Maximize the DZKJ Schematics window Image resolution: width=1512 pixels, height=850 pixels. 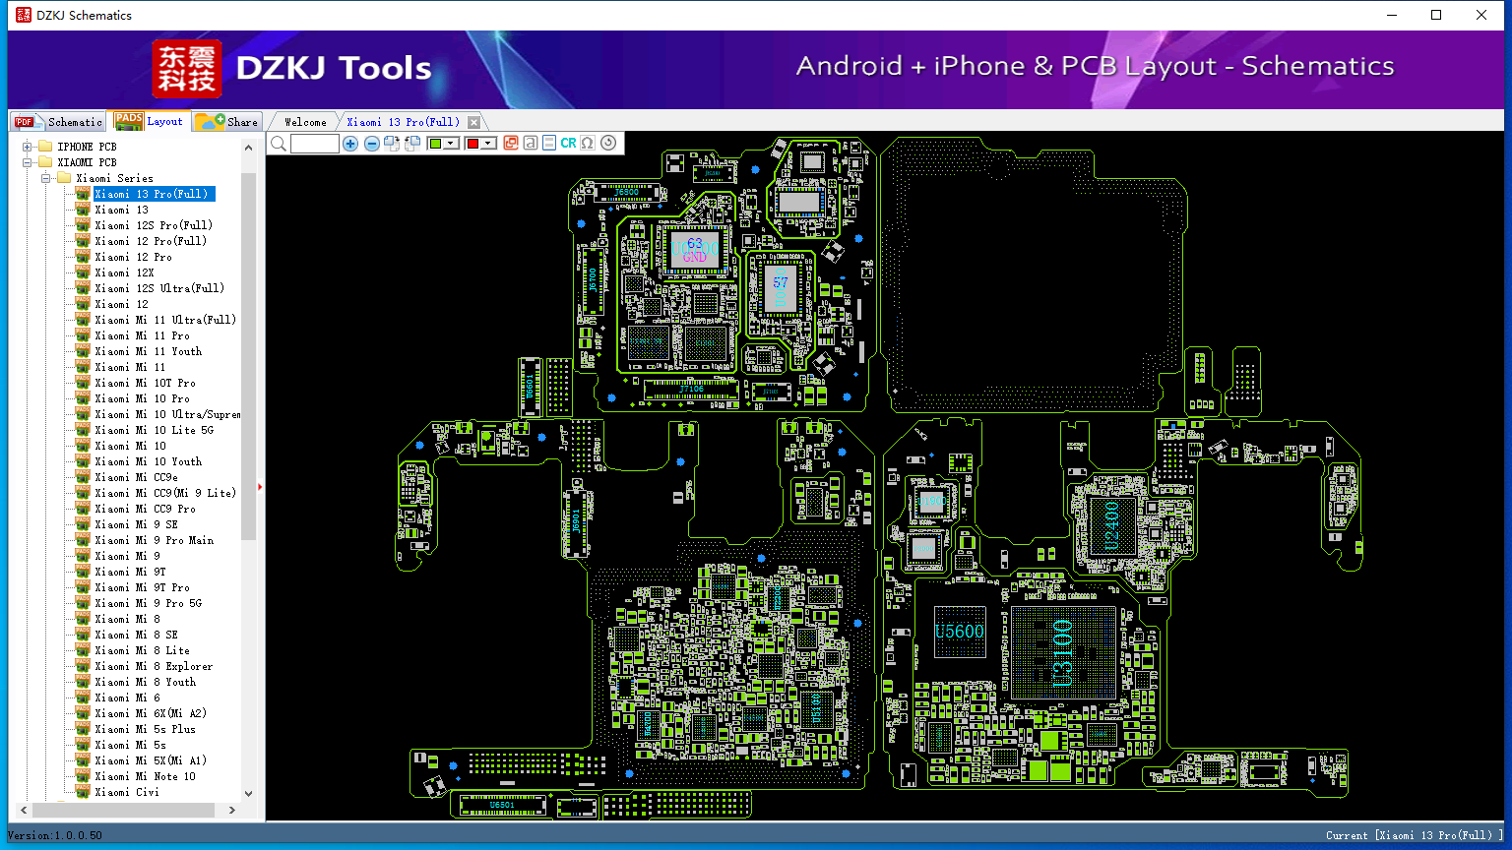pyautogui.click(x=1436, y=15)
